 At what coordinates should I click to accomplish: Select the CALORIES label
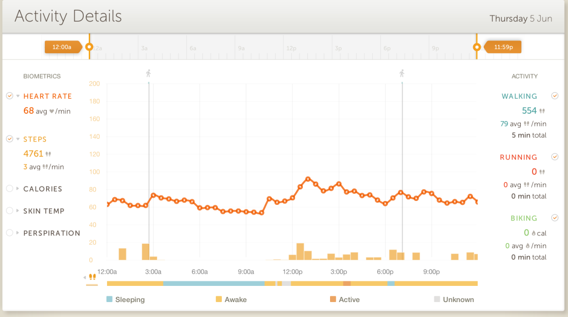click(x=43, y=189)
